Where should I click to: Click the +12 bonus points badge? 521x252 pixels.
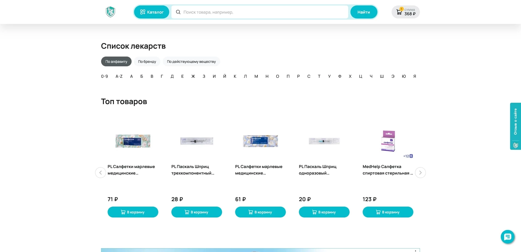(408, 156)
